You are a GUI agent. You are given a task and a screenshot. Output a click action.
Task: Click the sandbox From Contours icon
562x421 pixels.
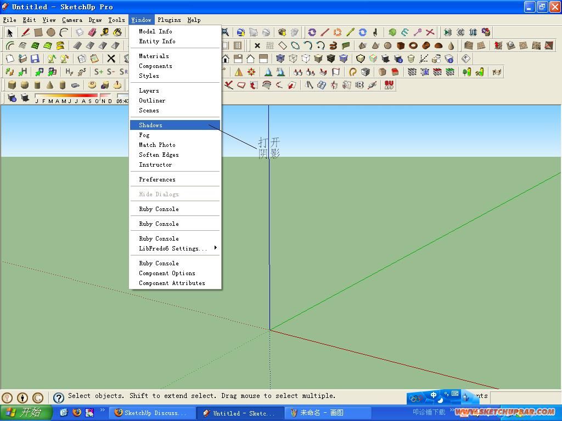tap(469, 45)
